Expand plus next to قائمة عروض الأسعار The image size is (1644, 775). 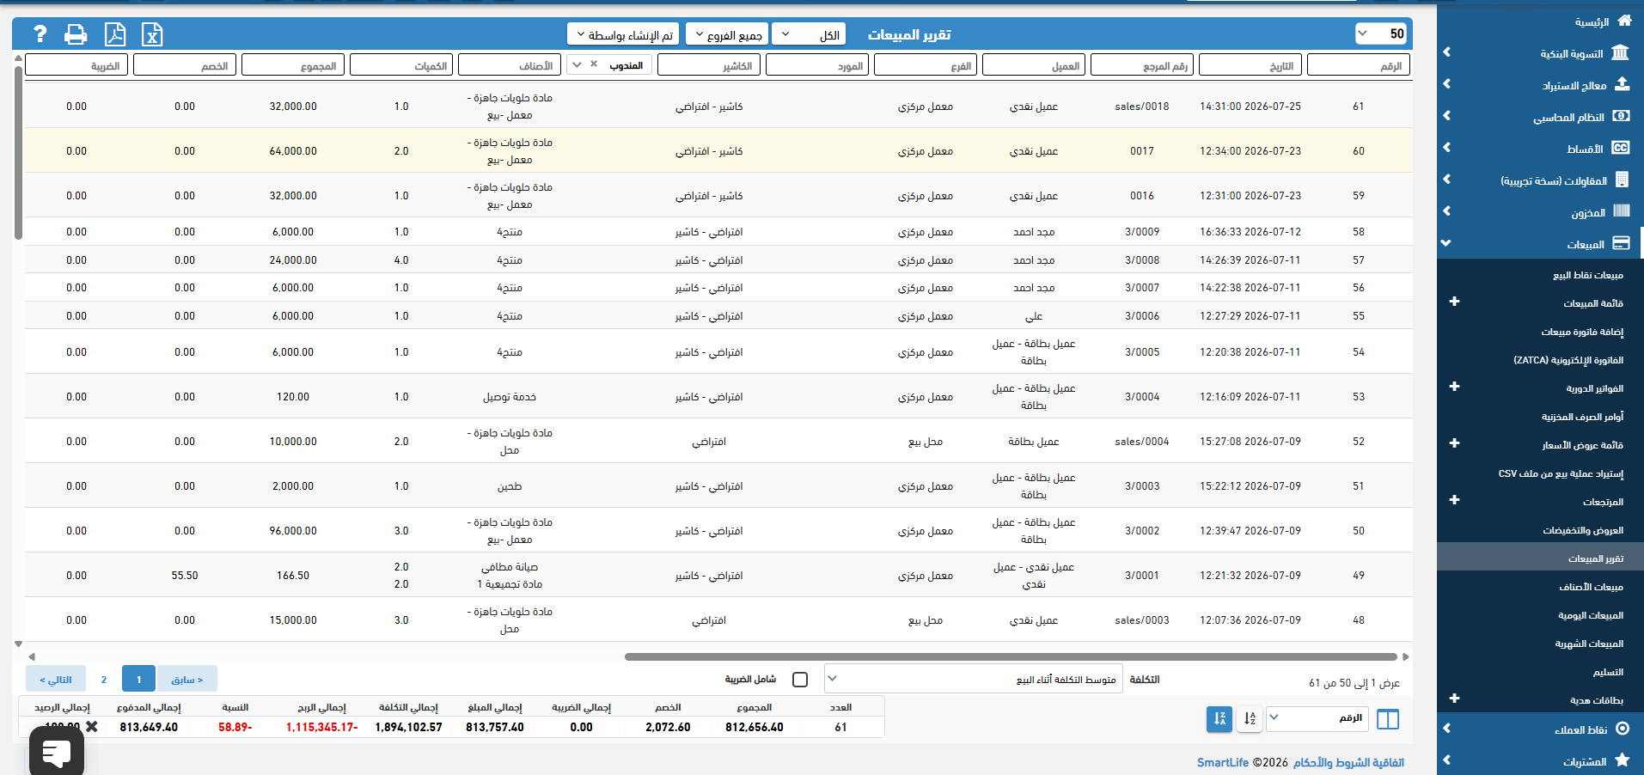click(1454, 443)
